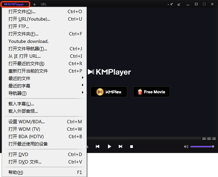Screen dimensions: 218x177
Task: Click the URL label in title bar
Action: (x=44, y=4)
